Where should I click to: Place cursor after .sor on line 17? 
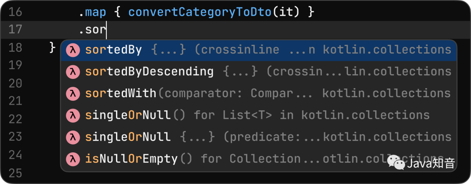pyautogui.click(x=107, y=30)
